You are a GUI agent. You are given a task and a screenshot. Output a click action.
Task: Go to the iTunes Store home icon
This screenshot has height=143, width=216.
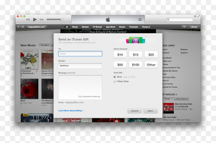click(67, 27)
